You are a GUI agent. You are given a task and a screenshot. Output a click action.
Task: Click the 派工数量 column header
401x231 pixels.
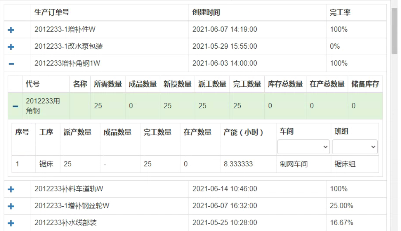tap(212, 84)
